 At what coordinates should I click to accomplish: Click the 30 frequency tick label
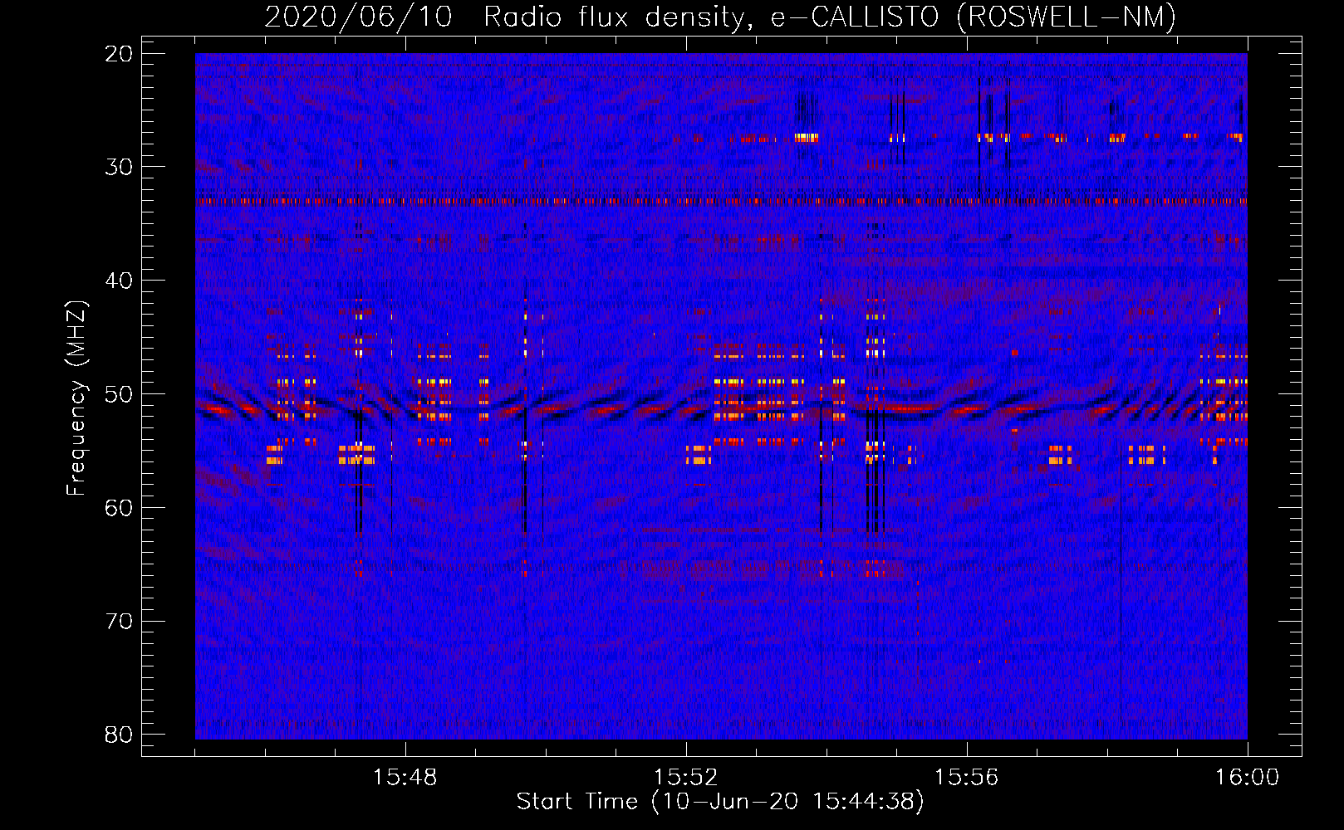120,167
